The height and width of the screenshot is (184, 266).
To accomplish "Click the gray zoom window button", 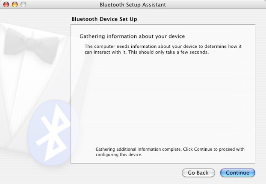I will click(23, 4).
